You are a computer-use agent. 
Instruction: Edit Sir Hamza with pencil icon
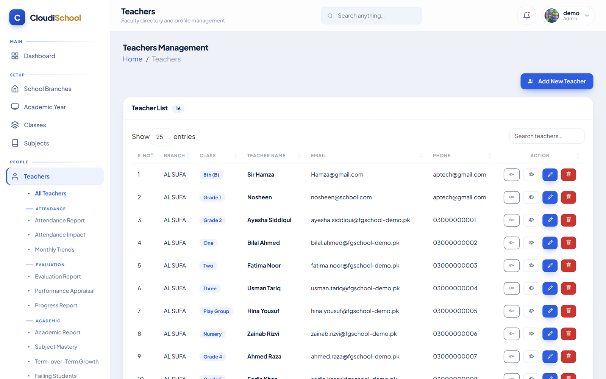click(x=550, y=175)
